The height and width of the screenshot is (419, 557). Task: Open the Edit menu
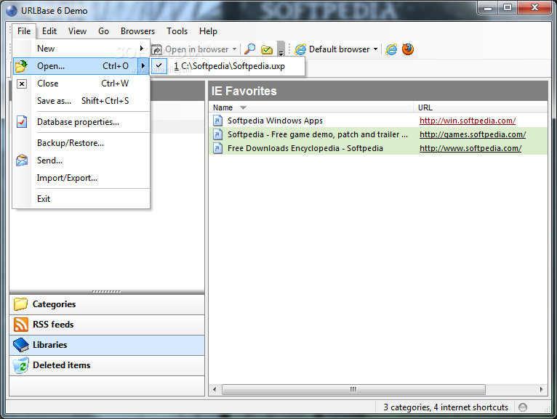[49, 31]
